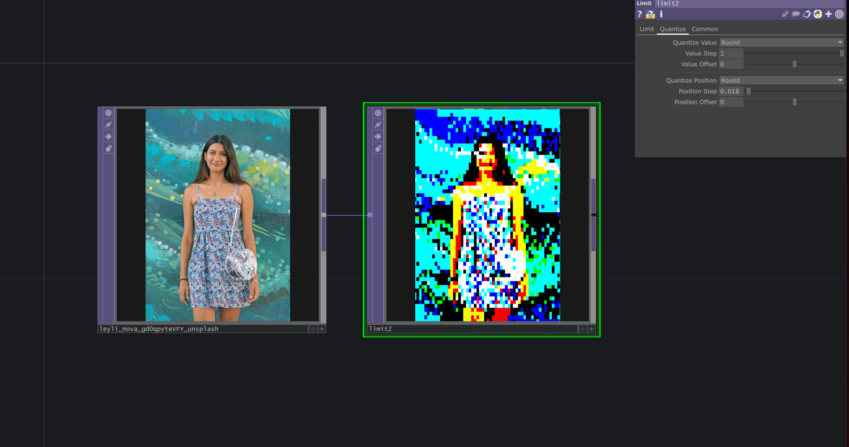Click the copy parameters clipboard icon

807,14
